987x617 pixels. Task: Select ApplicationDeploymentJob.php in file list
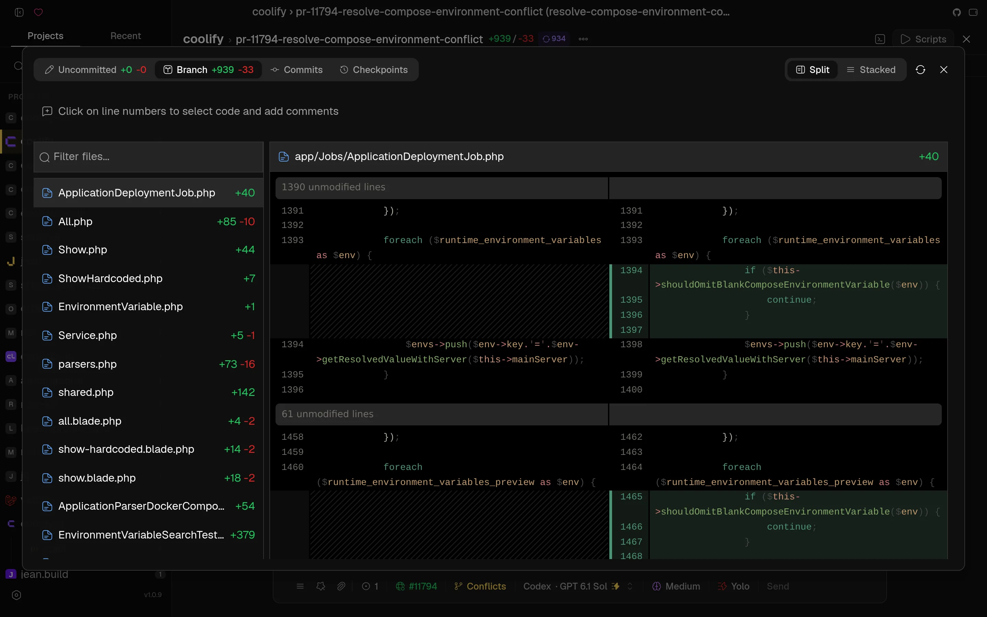click(x=148, y=193)
